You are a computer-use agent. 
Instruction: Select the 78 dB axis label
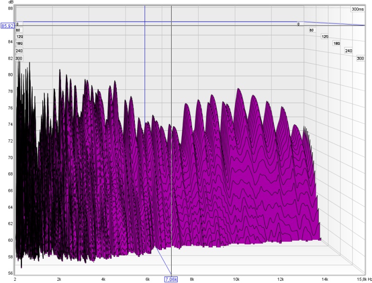pos(10,91)
